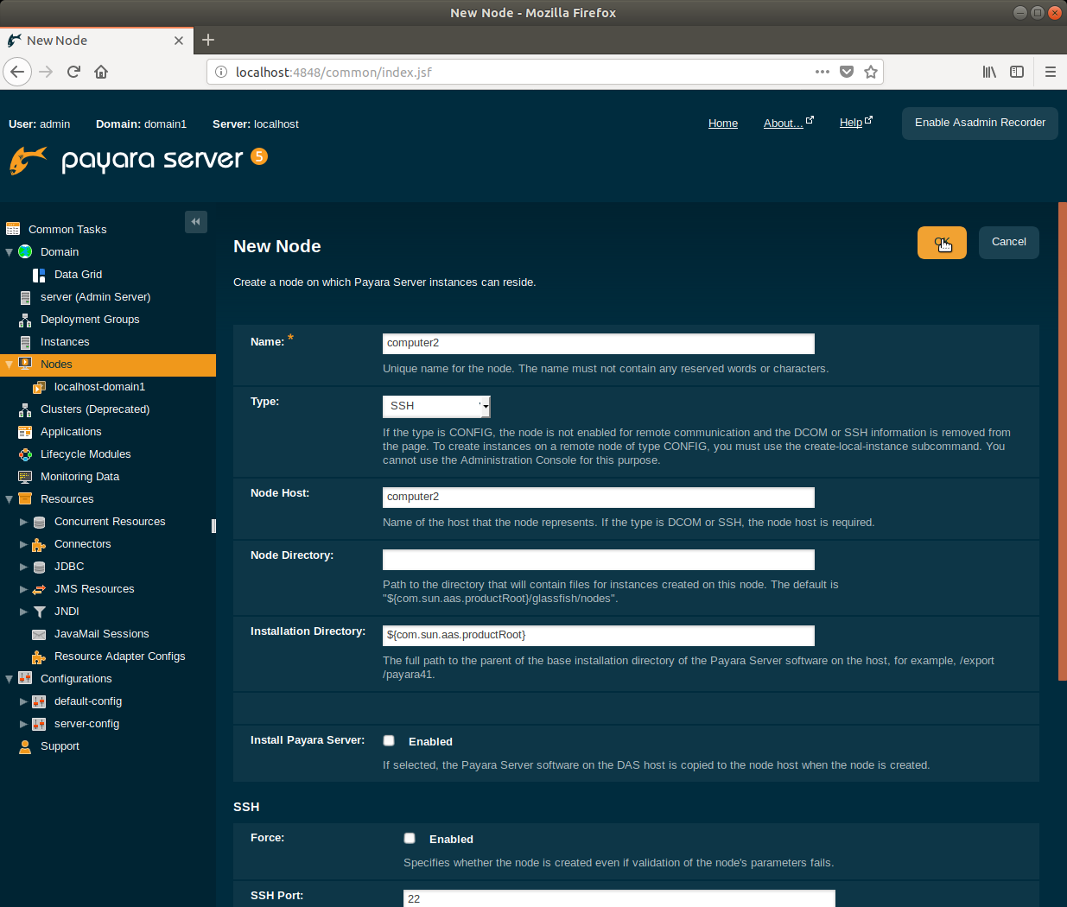This screenshot has height=907, width=1067.
Task: Collapse the Resources tree node
Action: [10, 499]
